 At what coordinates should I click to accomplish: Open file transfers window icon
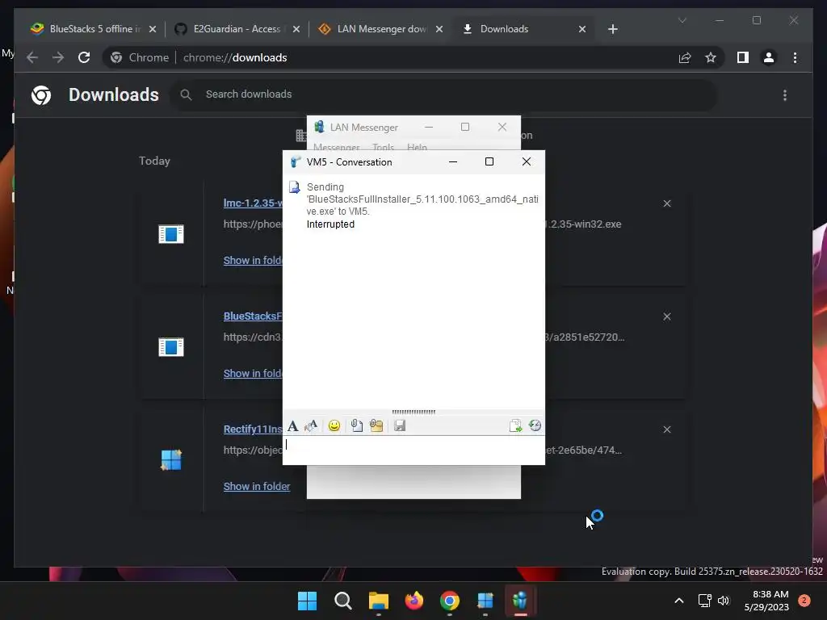coord(515,425)
